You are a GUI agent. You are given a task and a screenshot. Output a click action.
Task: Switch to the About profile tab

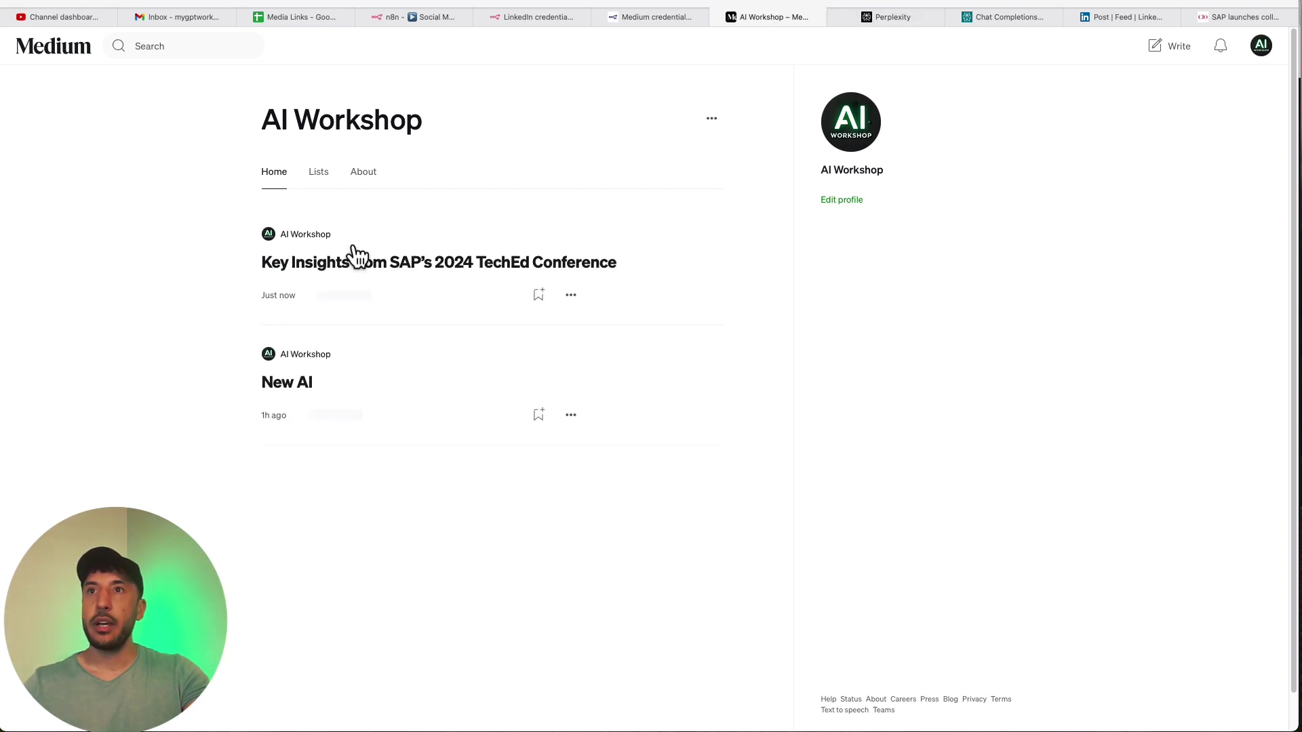pos(363,171)
